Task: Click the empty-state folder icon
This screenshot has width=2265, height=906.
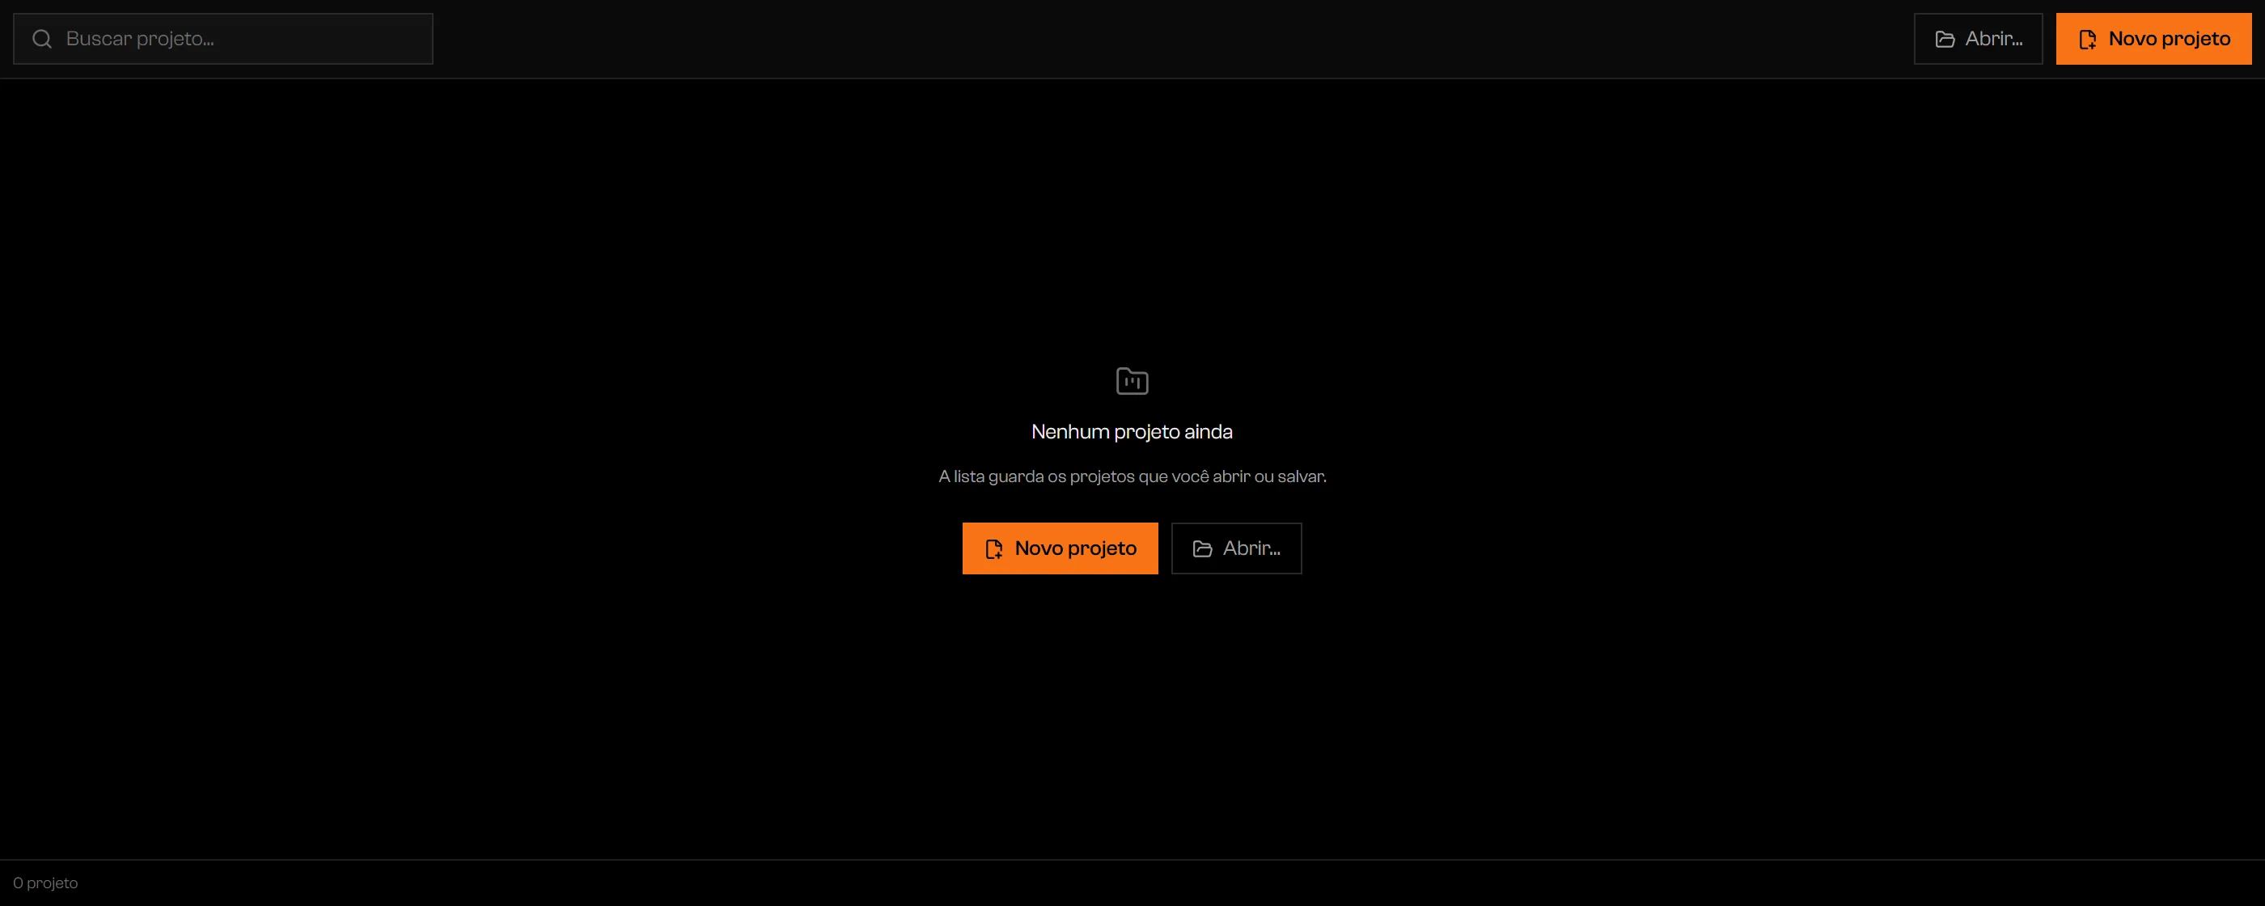Action: click(1132, 381)
